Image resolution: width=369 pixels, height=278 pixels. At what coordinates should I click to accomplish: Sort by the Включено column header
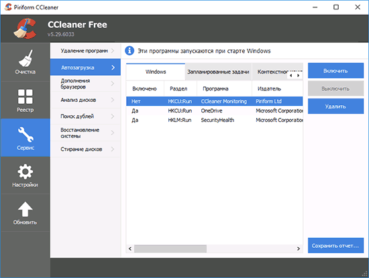(x=145, y=88)
